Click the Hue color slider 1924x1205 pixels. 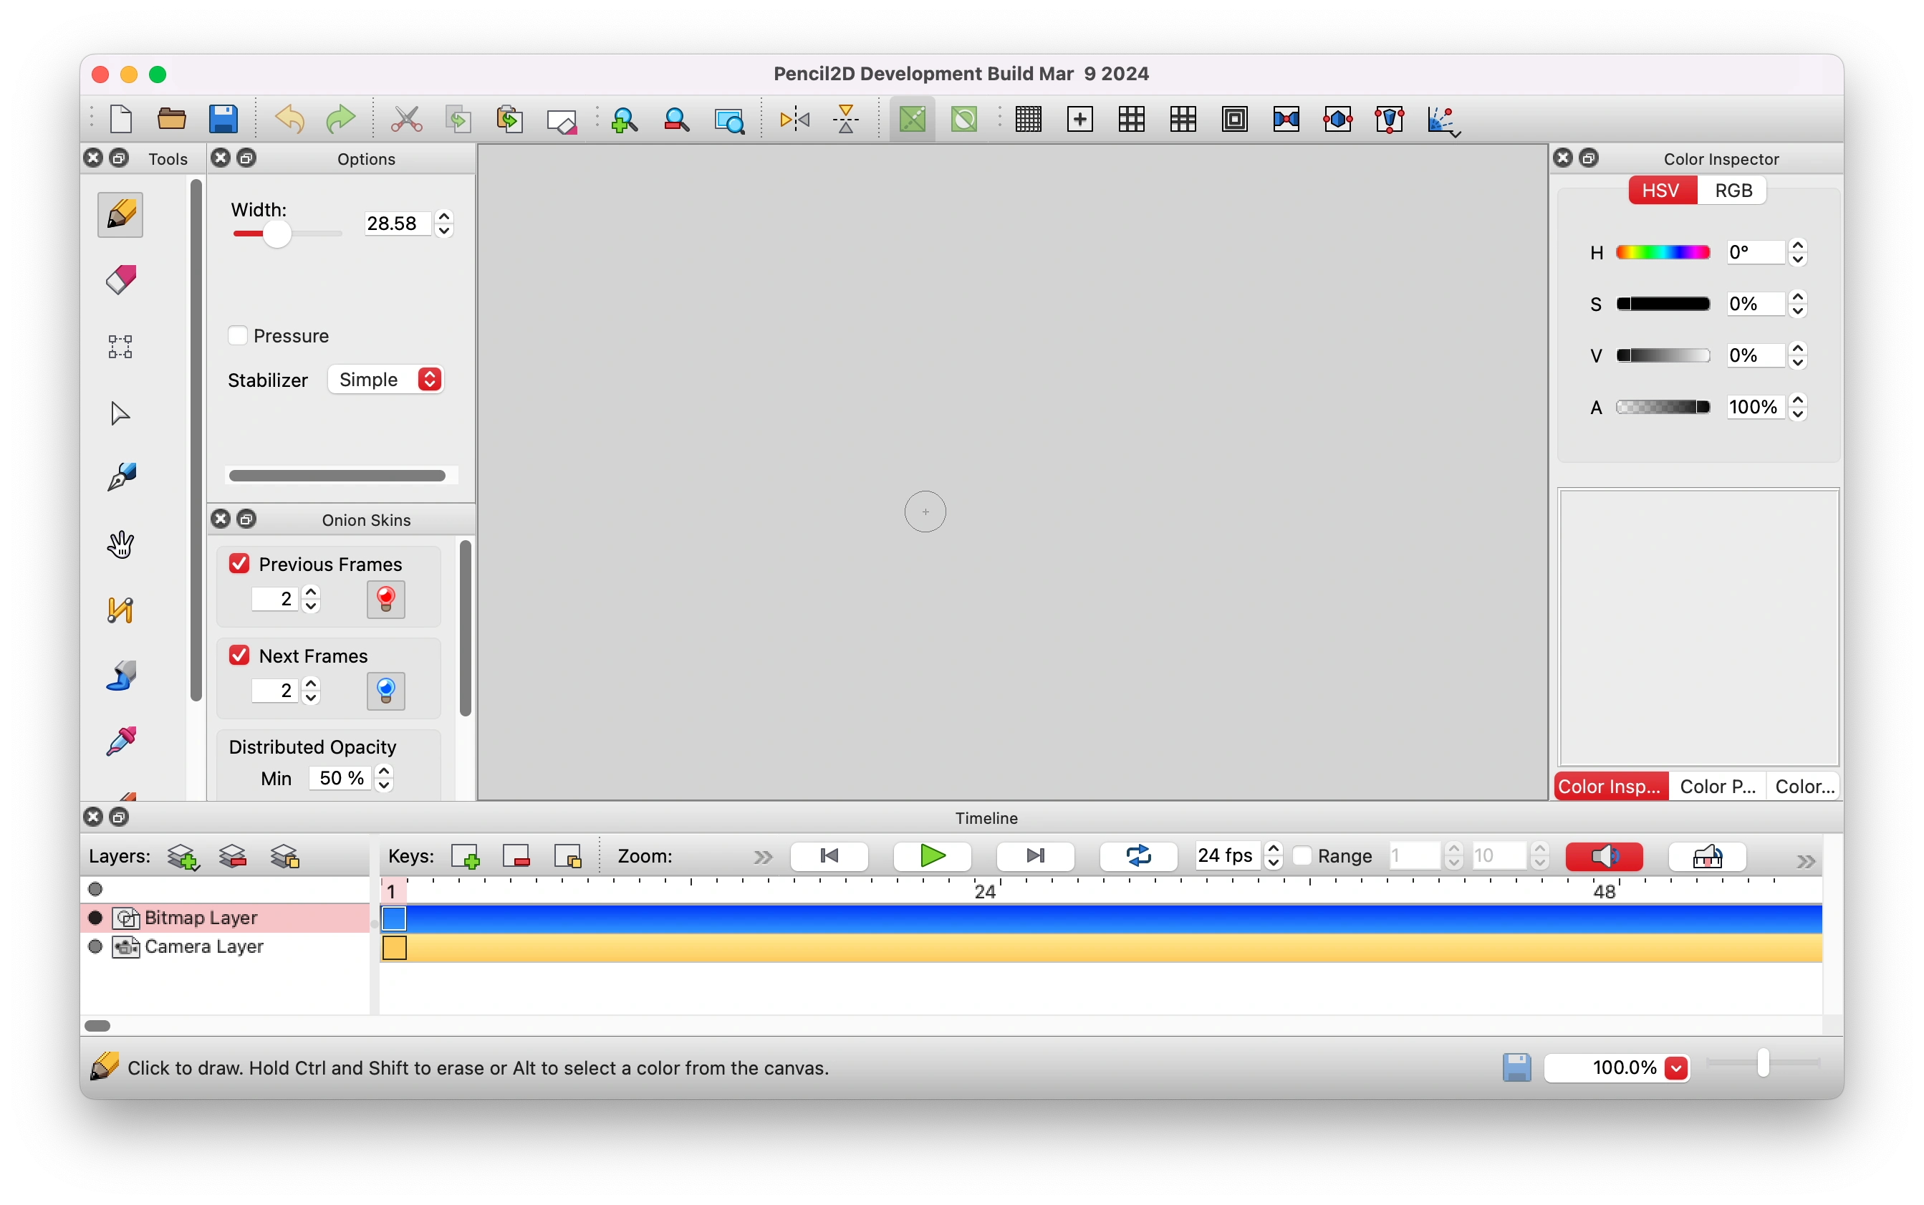pos(1662,253)
